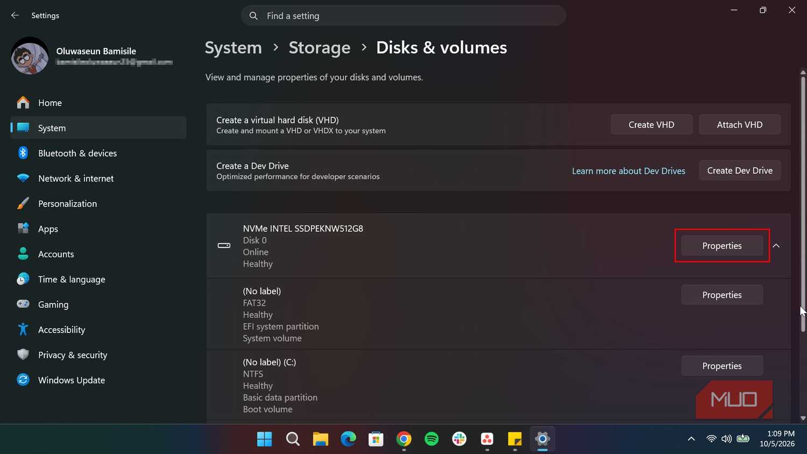
Task: Open Learn more about Dev Drives link
Action: click(628, 171)
